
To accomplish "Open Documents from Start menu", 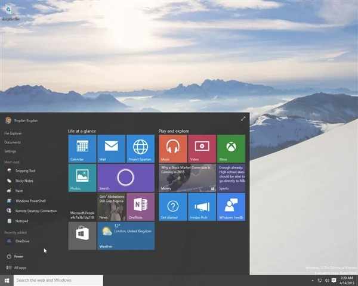I will pos(13,142).
